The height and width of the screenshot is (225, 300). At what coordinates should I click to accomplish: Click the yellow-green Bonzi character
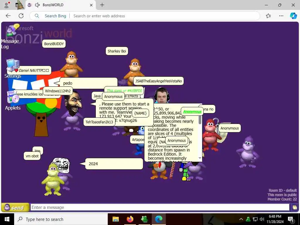tap(52, 179)
